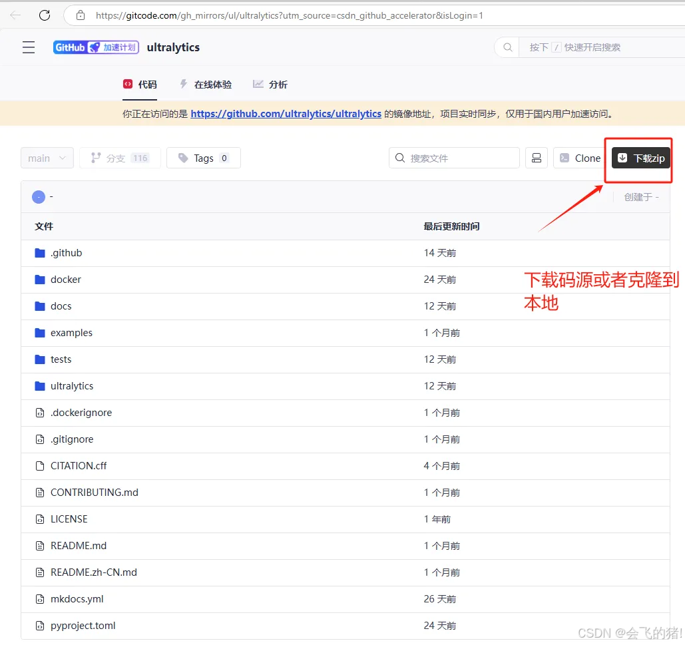The height and width of the screenshot is (645, 685).
Task: Click the folder icon beside tests
Action: click(40, 359)
